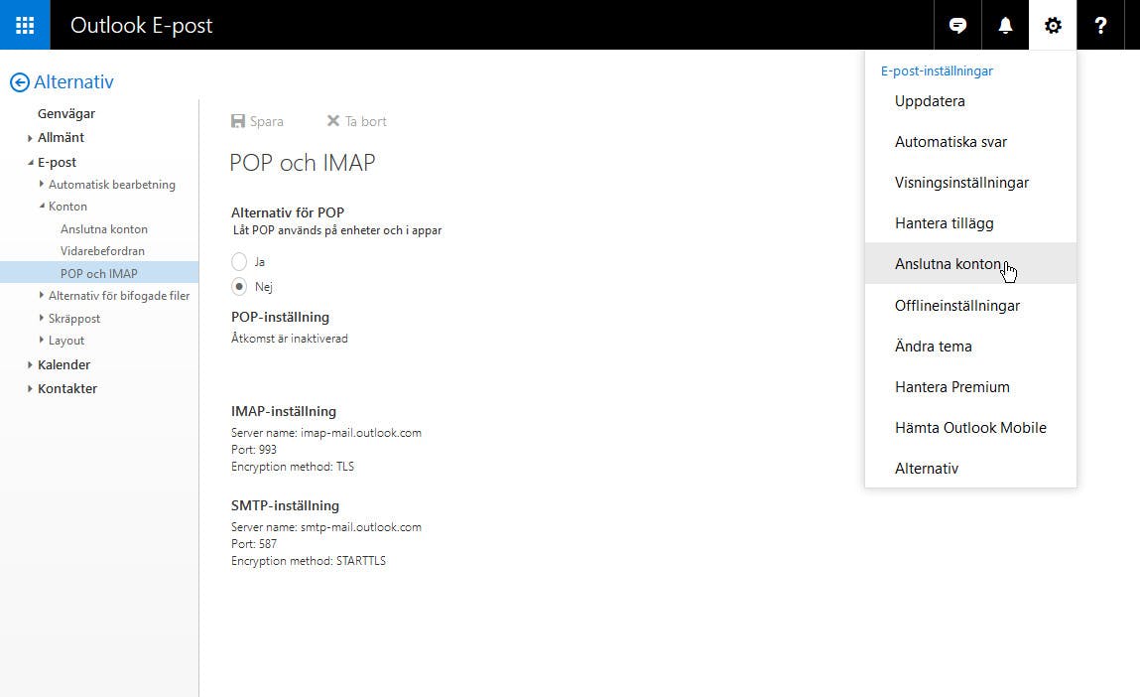Open Genvägar in the sidebar
Viewport: 1140px width, 697px height.
click(x=66, y=113)
